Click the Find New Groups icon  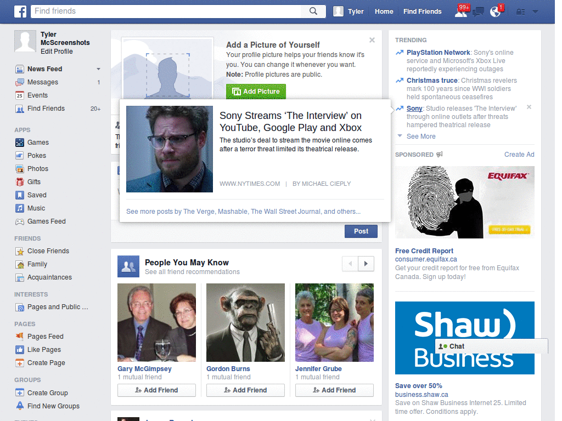pos(19,406)
